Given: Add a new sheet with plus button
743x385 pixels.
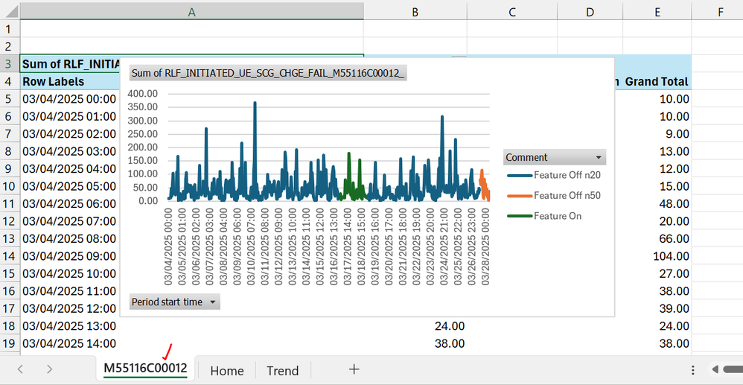Looking at the screenshot, I should tap(354, 369).
